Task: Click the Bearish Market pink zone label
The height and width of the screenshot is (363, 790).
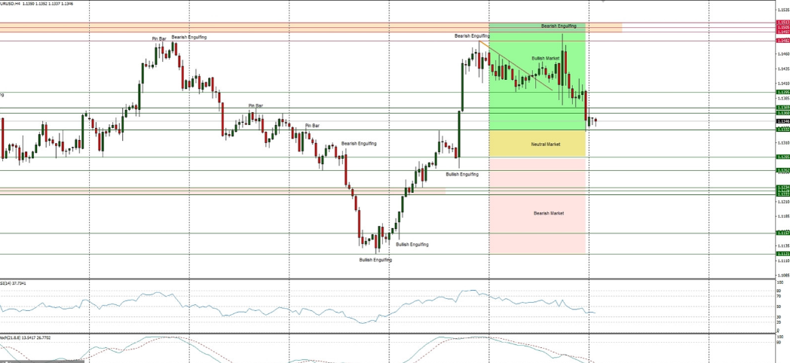Action: coord(548,213)
